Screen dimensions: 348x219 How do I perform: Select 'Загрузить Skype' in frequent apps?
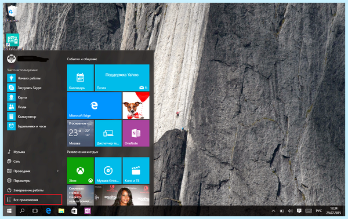click(x=33, y=88)
